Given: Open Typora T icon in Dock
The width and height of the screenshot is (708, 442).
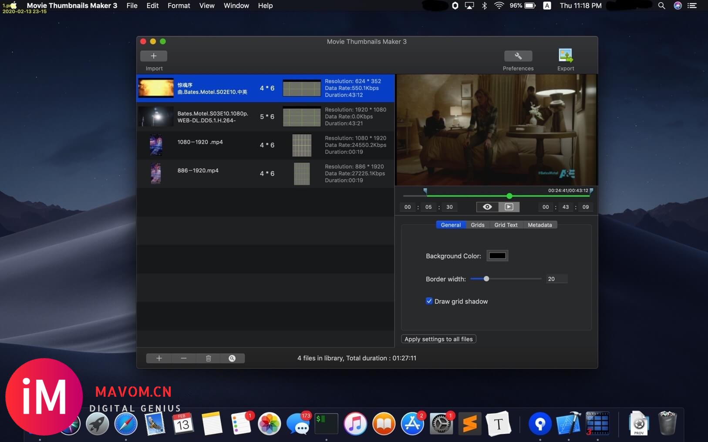Looking at the screenshot, I should click(x=499, y=424).
